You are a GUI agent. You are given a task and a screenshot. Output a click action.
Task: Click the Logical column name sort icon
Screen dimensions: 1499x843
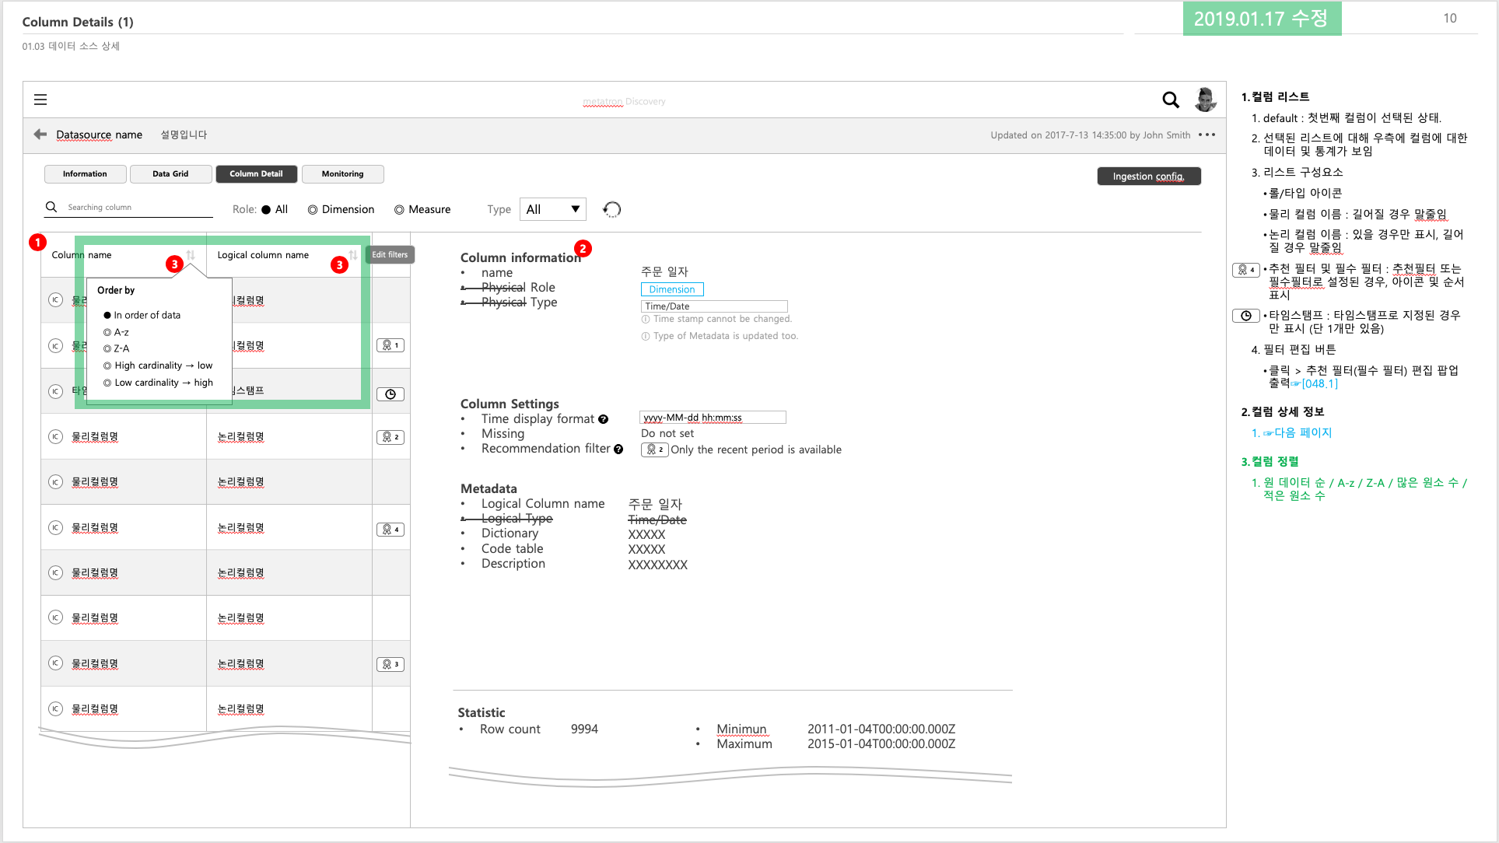[353, 255]
